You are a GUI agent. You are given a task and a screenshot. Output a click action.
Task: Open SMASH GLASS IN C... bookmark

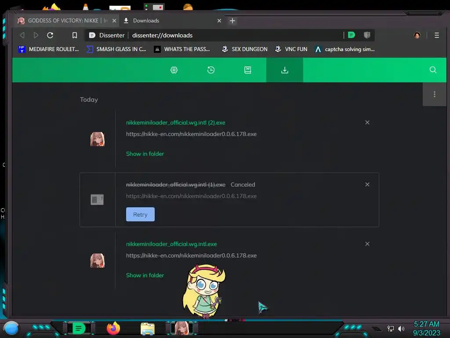point(116,49)
